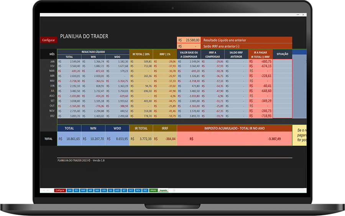Click the next sheet navigation arrow

click(x=48, y=190)
